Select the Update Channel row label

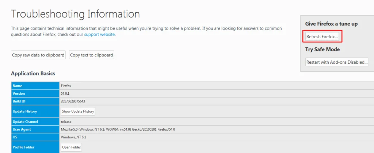[x=25, y=122]
